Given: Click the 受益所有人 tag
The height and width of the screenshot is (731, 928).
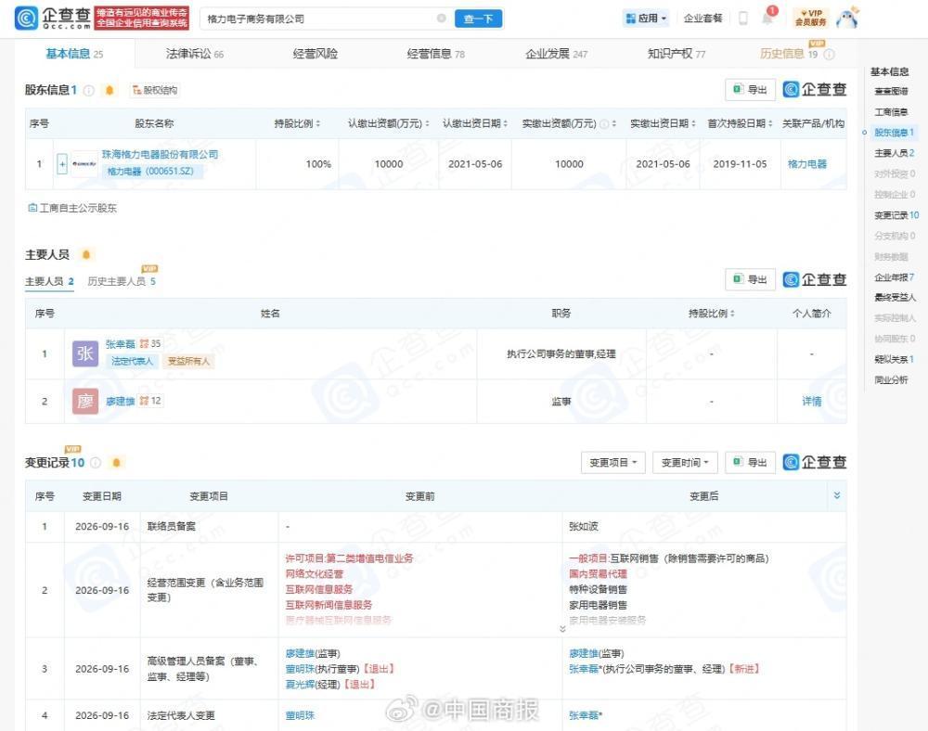Looking at the screenshot, I should point(188,361).
